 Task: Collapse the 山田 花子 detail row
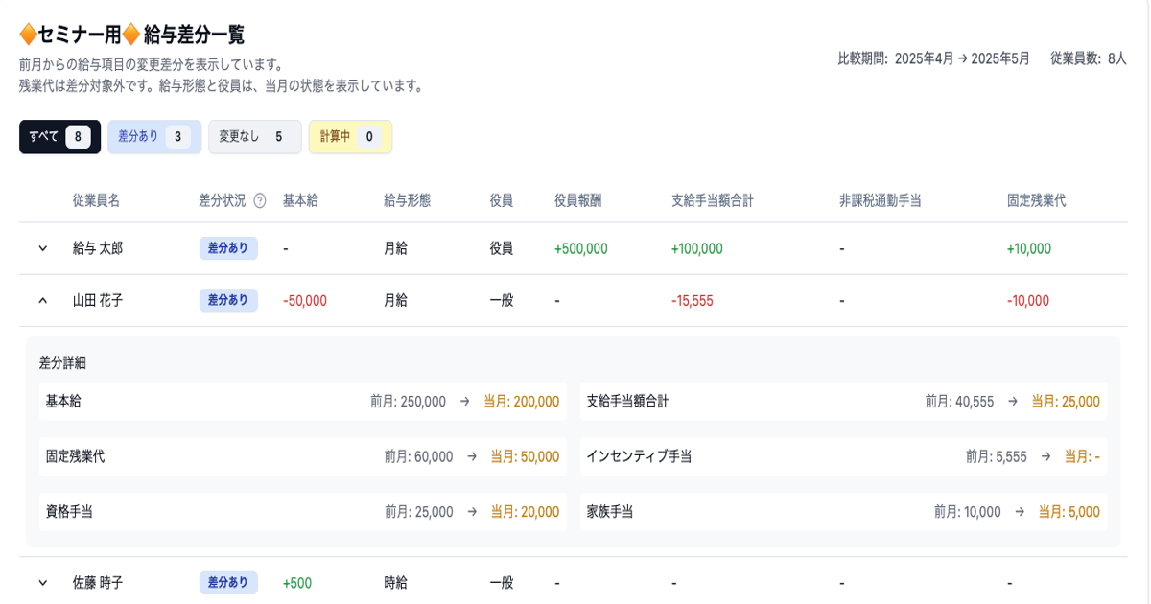pyautogui.click(x=42, y=300)
